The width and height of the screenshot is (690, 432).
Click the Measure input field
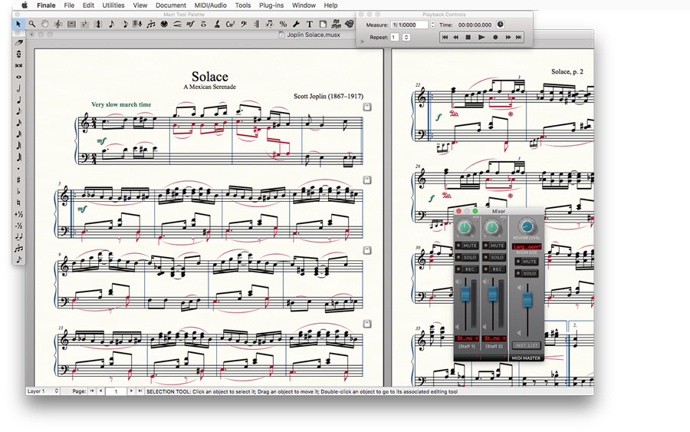point(409,25)
